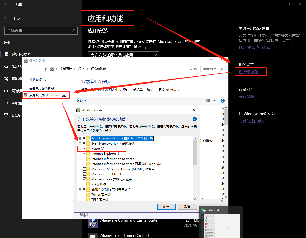Click the 启动 icon in the Settings sidebar
The image size is (306, 238).
pyautogui.click(x=6, y=115)
